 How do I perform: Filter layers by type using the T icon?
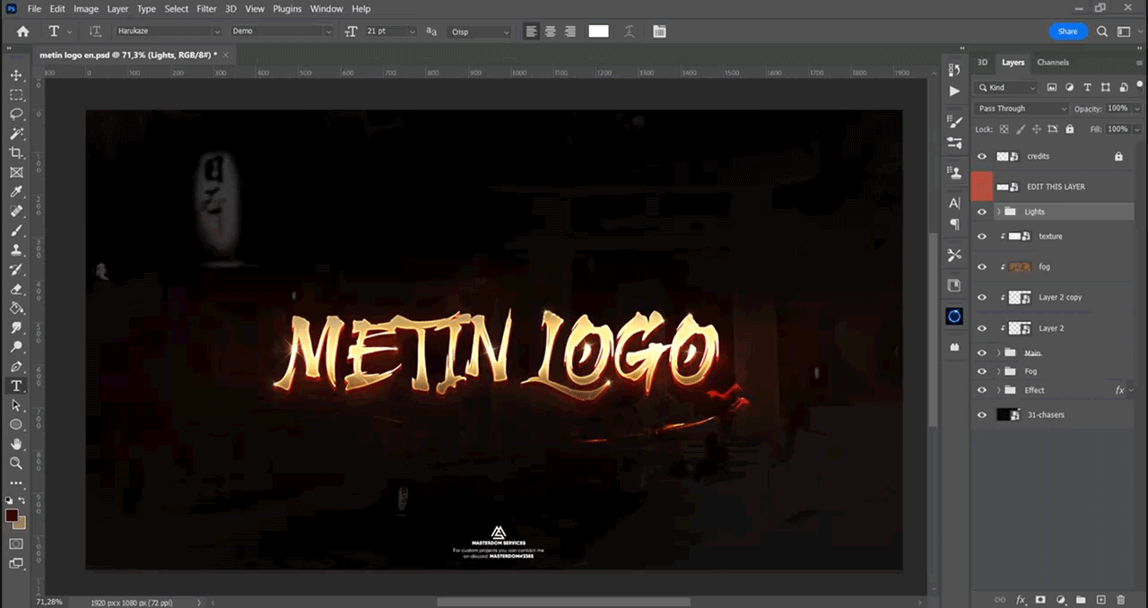tap(1087, 87)
